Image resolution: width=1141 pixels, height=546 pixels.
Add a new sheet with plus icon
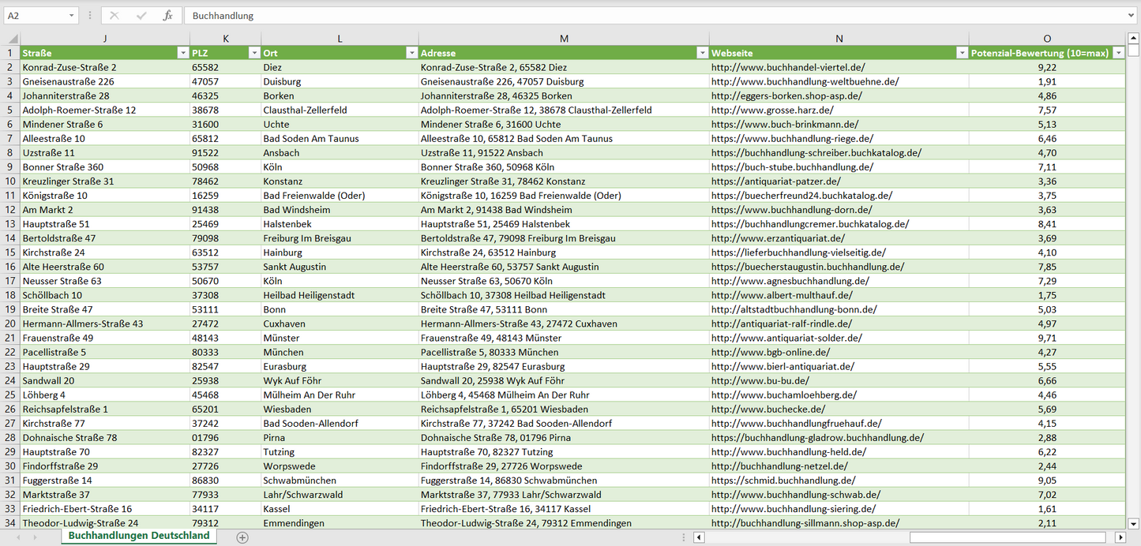coord(242,537)
